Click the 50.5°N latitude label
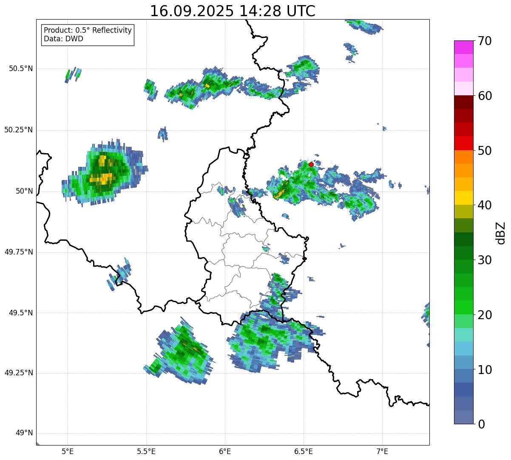The width and height of the screenshot is (511, 460). pyautogui.click(x=21, y=69)
